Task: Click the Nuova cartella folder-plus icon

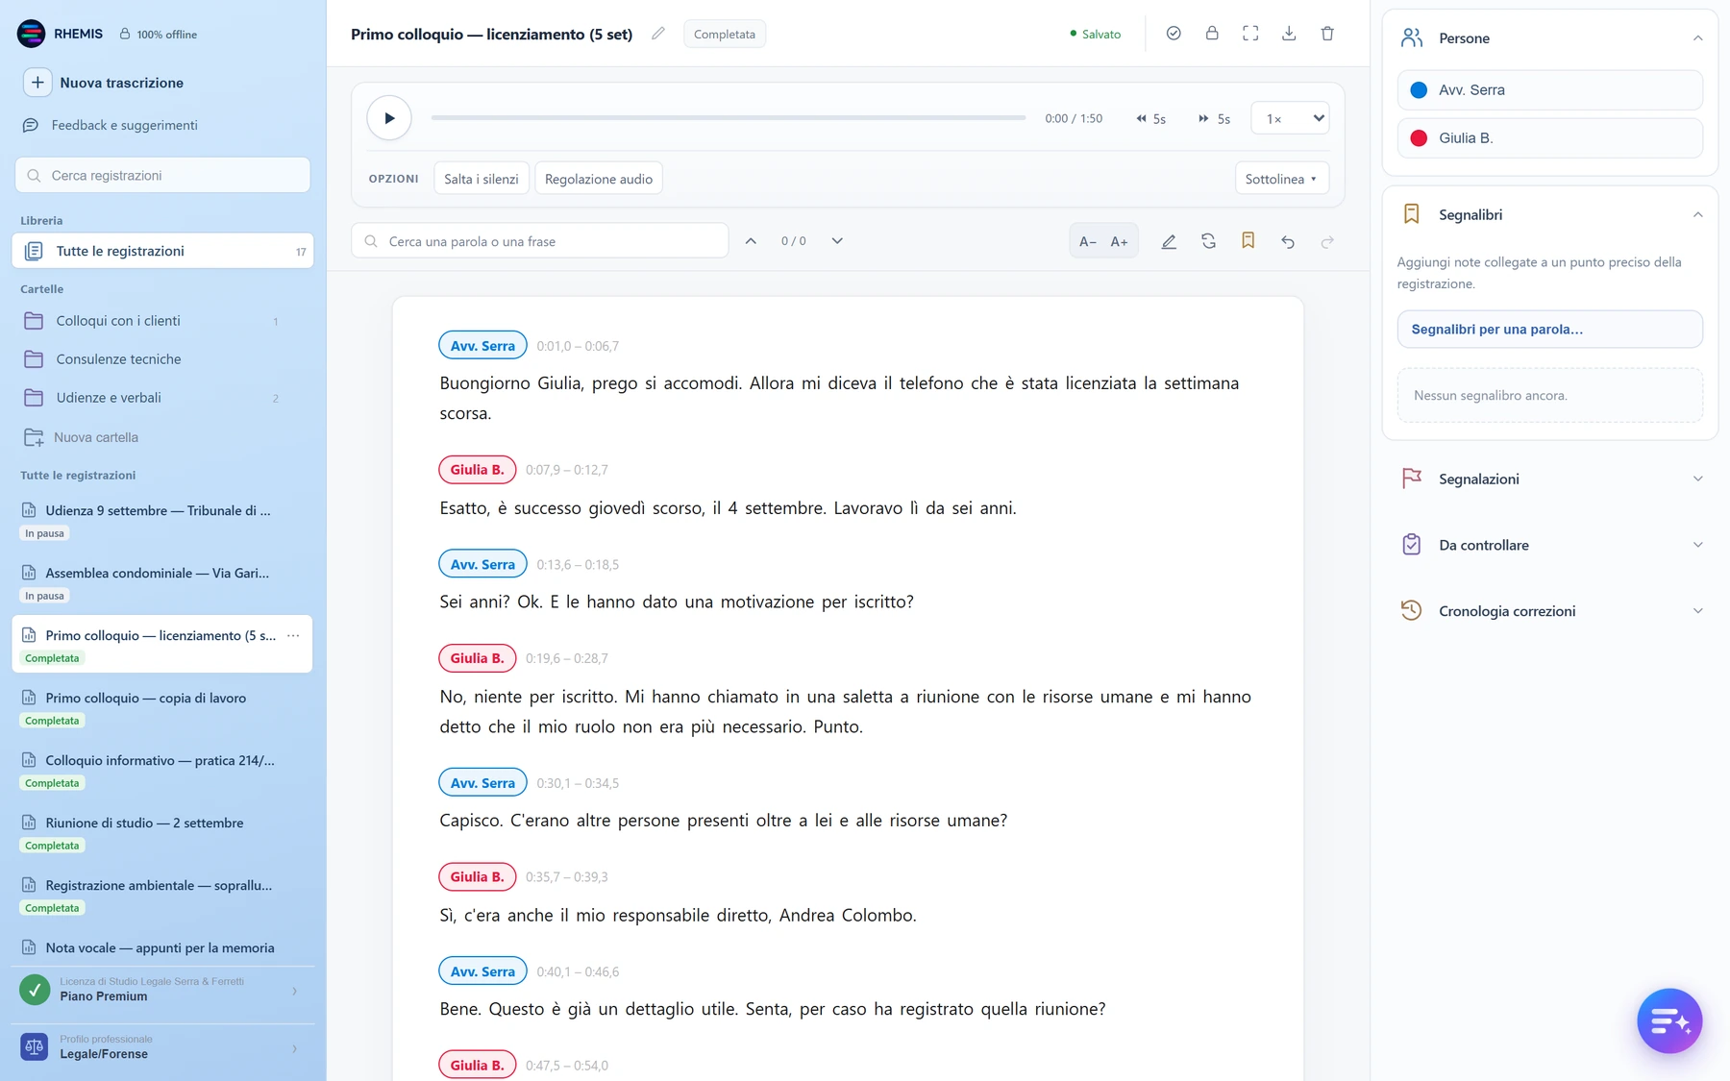Action: point(34,437)
